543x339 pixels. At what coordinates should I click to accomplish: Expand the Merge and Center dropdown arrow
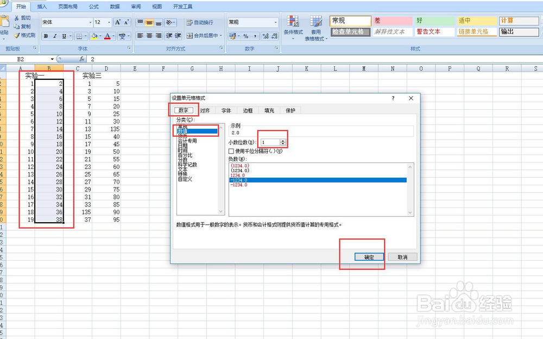click(x=220, y=36)
